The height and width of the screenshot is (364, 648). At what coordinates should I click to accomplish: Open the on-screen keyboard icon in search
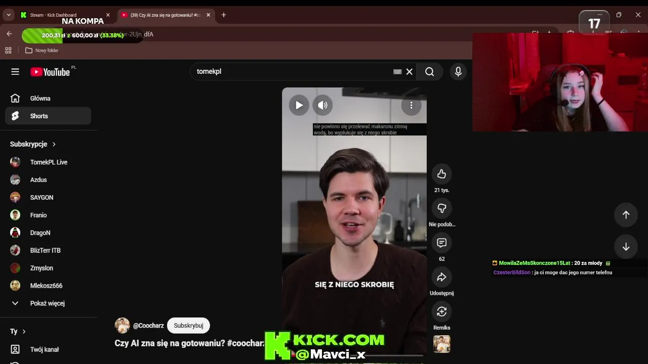click(x=397, y=72)
